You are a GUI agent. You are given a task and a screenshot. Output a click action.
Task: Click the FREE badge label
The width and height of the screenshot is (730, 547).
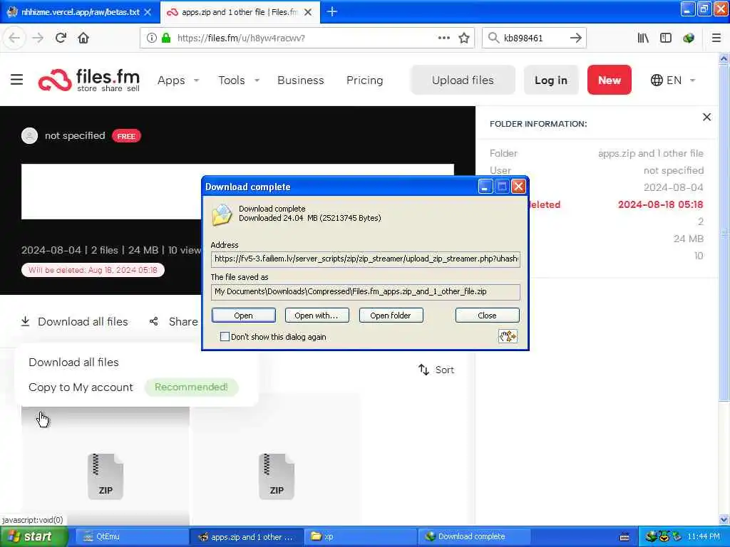126,136
